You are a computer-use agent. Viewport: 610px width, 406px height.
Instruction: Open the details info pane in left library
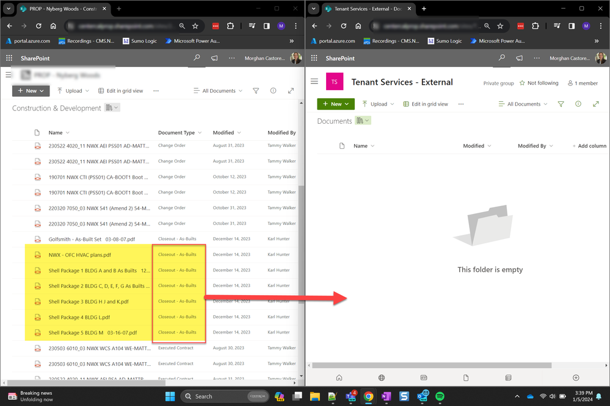(273, 90)
